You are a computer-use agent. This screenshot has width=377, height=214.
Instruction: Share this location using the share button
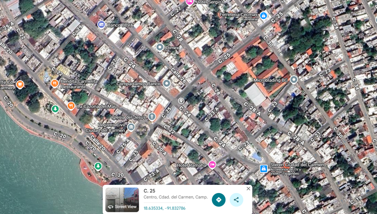236,200
